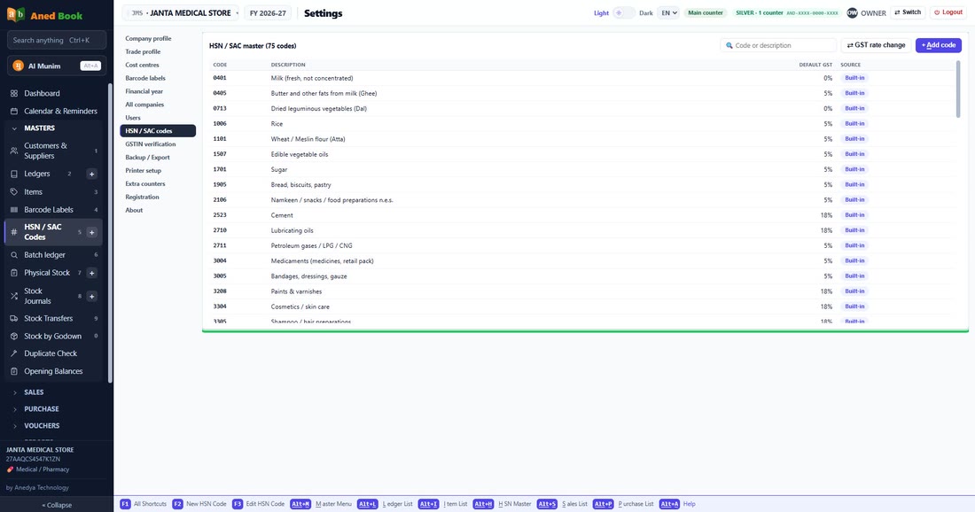The width and height of the screenshot is (975, 512).
Task: Click the Barcode Labels barcode icon
Action: point(14,210)
